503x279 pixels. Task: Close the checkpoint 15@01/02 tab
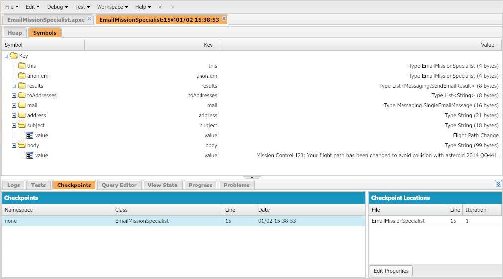tap(224, 19)
